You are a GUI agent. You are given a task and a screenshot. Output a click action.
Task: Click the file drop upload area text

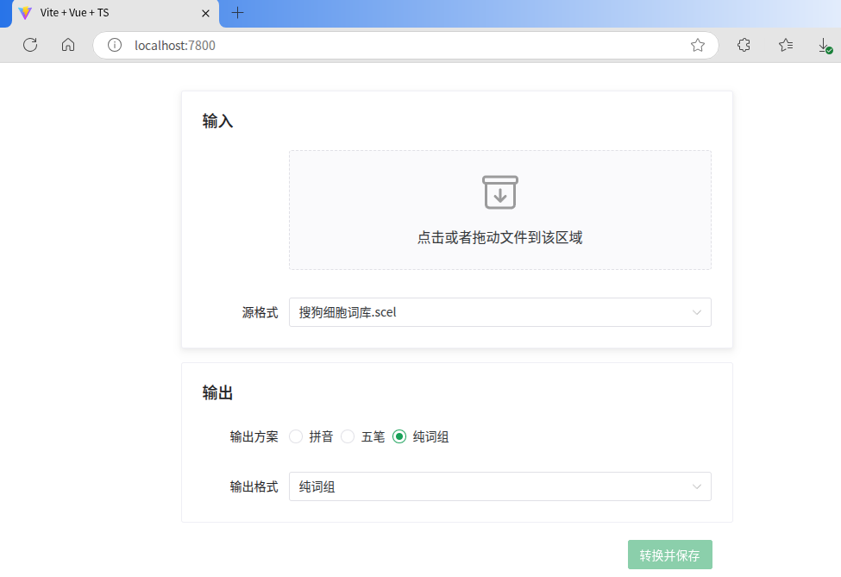tap(500, 237)
